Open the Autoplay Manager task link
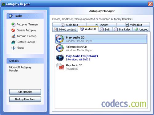This screenshot has height=115, width=154. pyautogui.click(x=27, y=24)
